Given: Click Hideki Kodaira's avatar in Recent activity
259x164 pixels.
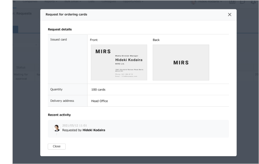Looking at the screenshot, I should pos(57,128).
